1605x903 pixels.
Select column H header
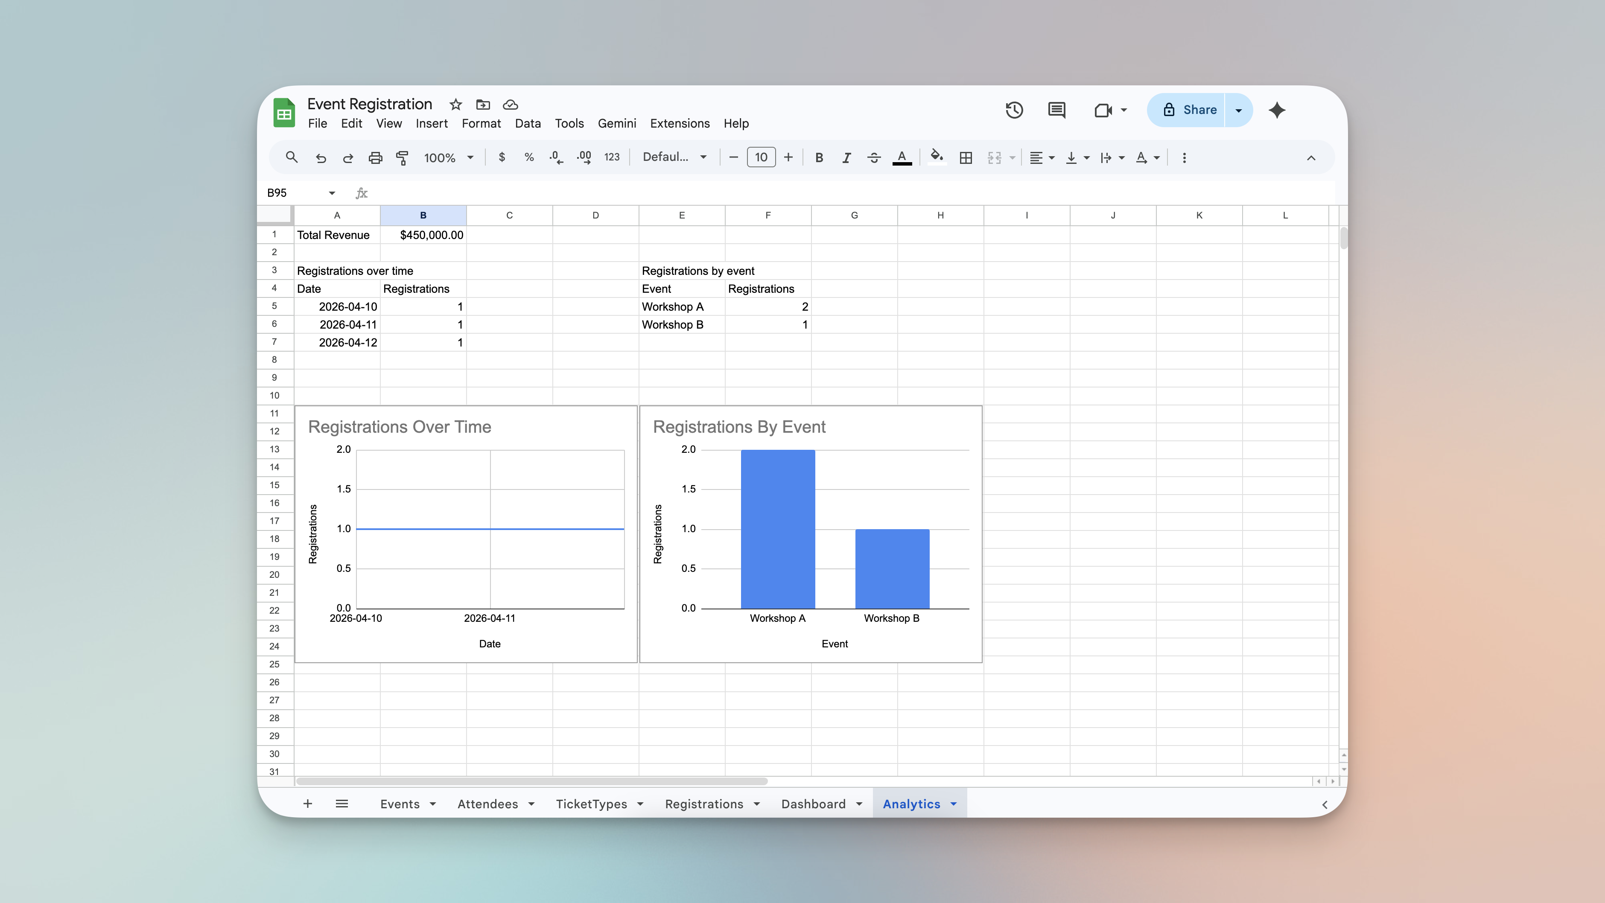point(940,216)
